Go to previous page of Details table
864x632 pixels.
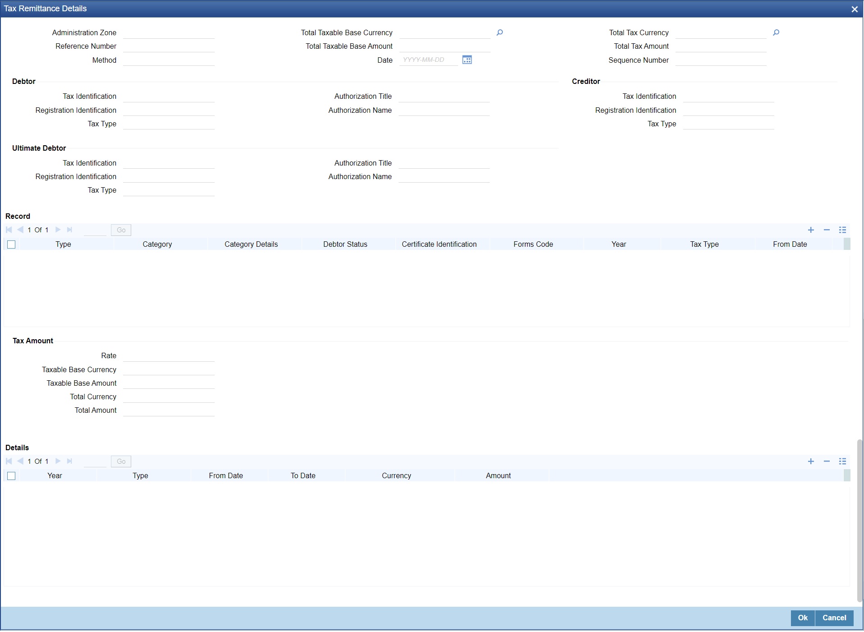click(x=20, y=461)
